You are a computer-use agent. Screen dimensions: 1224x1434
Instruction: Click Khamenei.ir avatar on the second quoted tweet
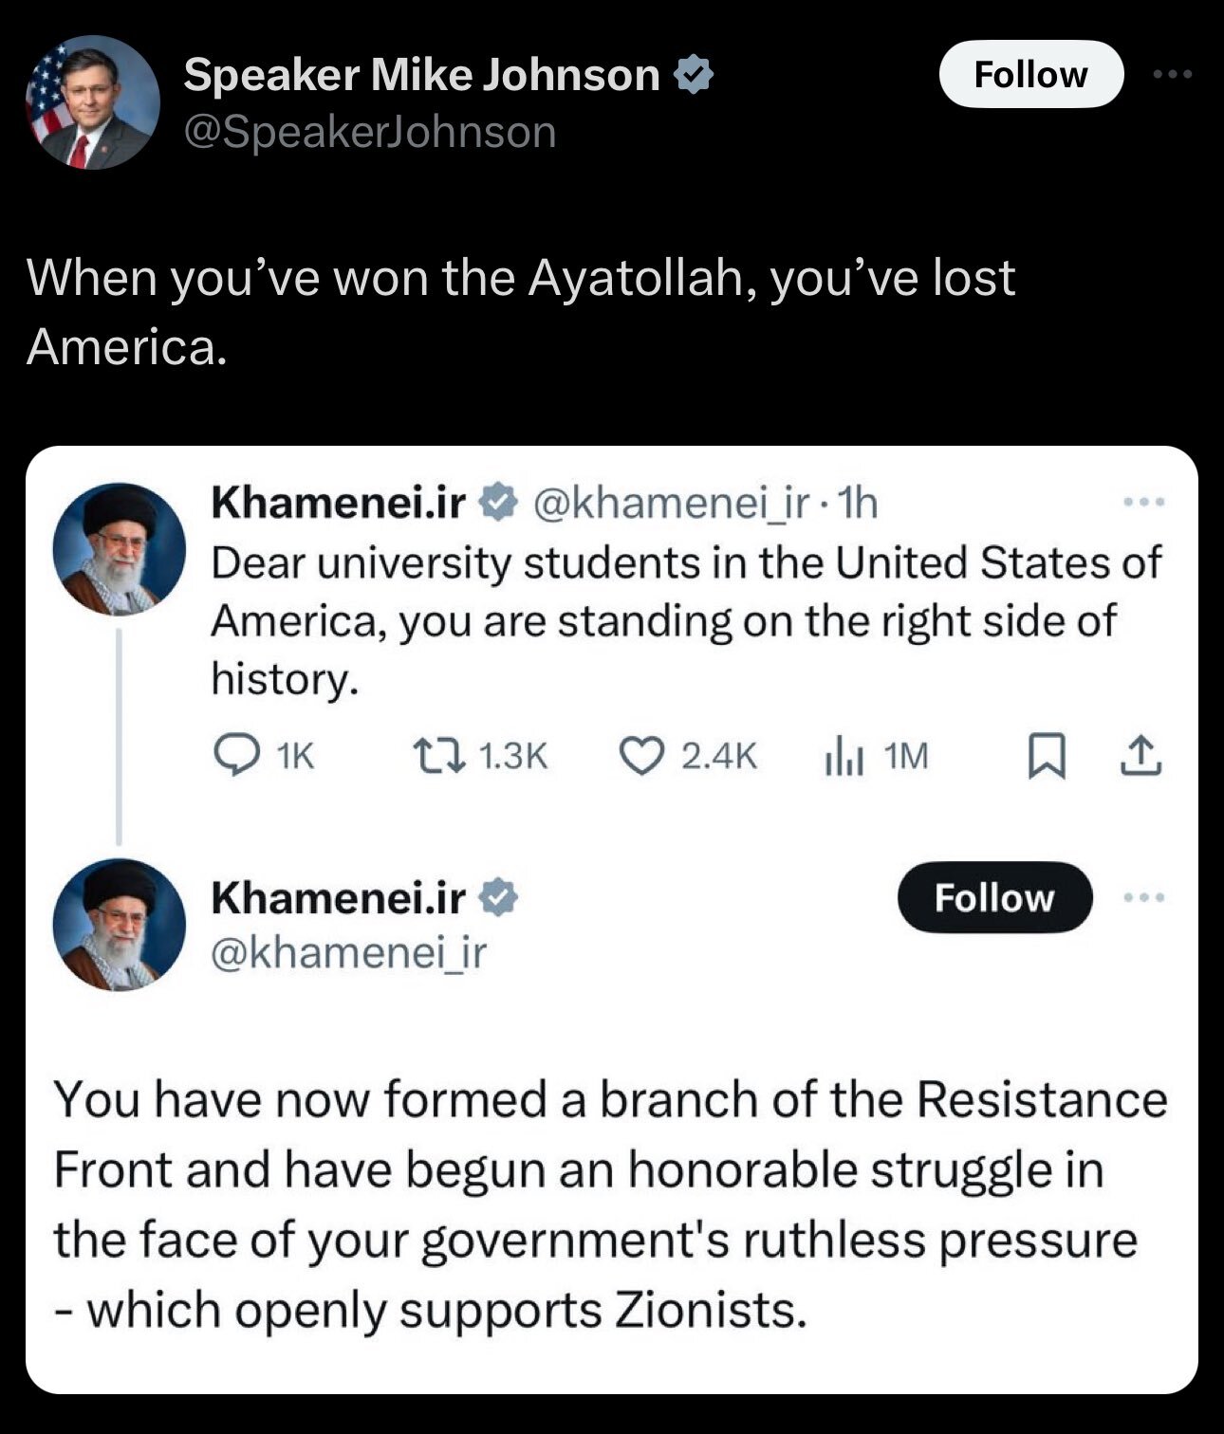coord(119,925)
